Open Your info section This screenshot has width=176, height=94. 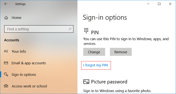[19, 52]
